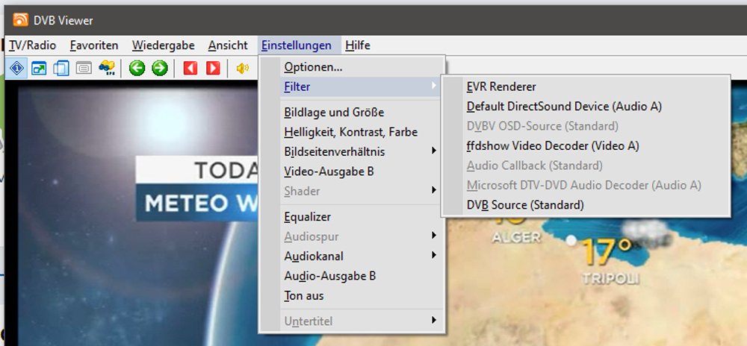Open EVR Renderer filter properties
Image resolution: width=747 pixels, height=346 pixels.
(586, 86)
